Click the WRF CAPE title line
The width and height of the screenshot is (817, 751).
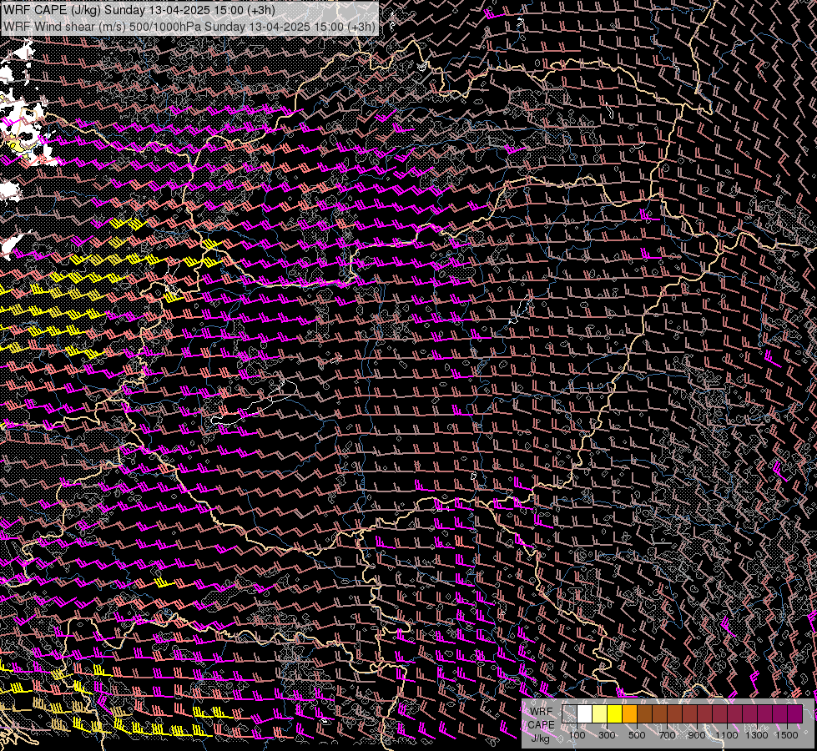point(139,10)
